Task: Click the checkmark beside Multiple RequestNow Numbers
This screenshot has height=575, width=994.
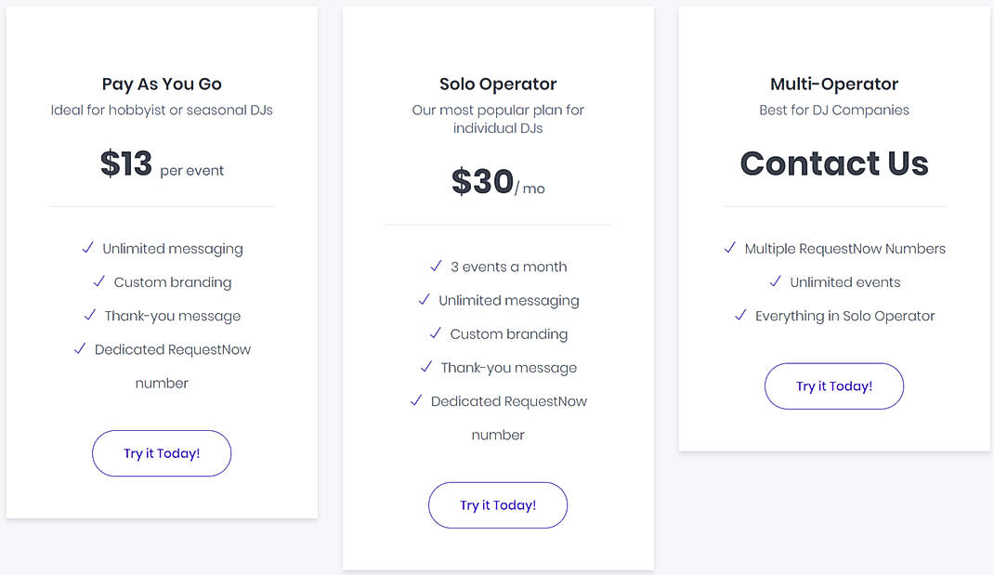Action: coord(730,248)
